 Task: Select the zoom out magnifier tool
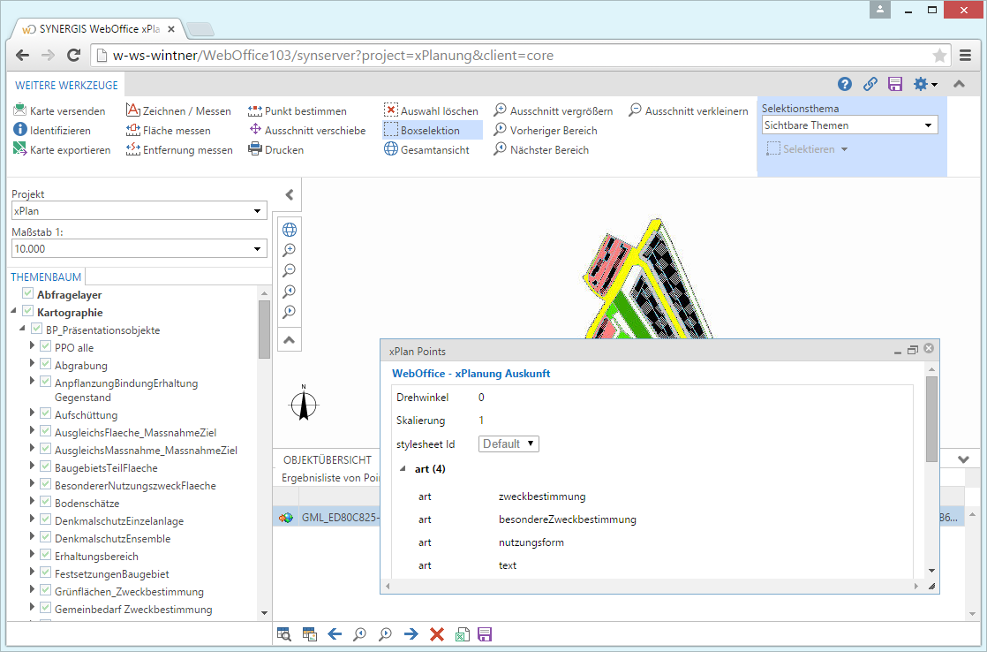(288, 271)
